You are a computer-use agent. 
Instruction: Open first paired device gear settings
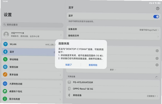[157, 51]
